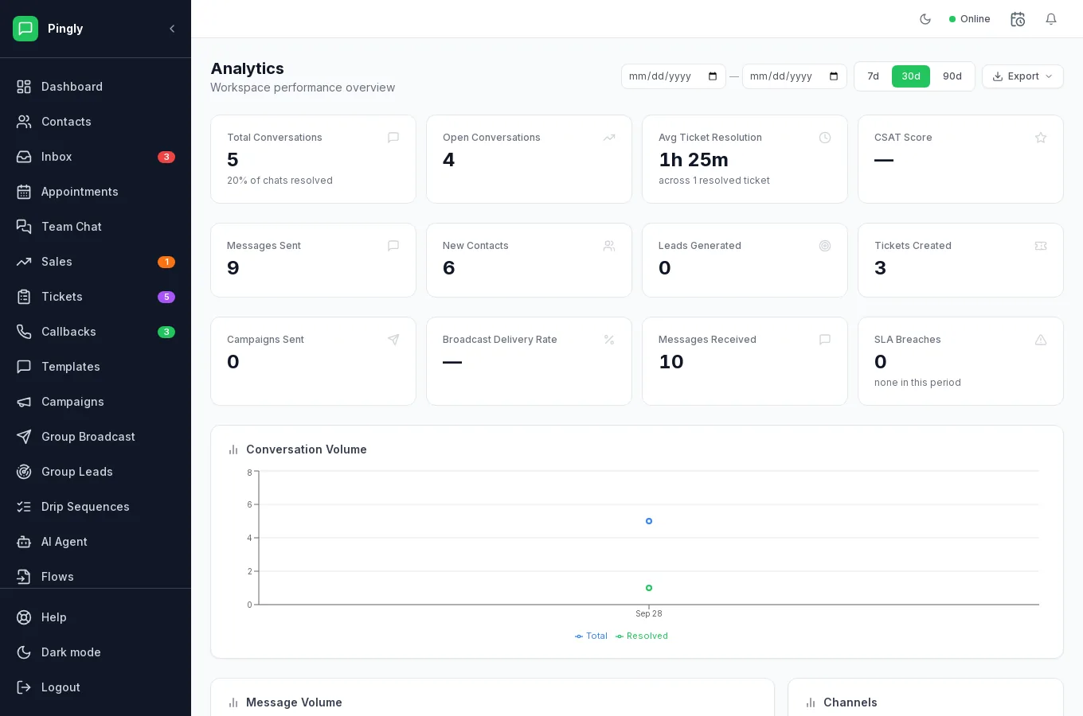Click the Broadcast Delivery Rate percent icon
This screenshot has height=716, width=1083.
(609, 340)
